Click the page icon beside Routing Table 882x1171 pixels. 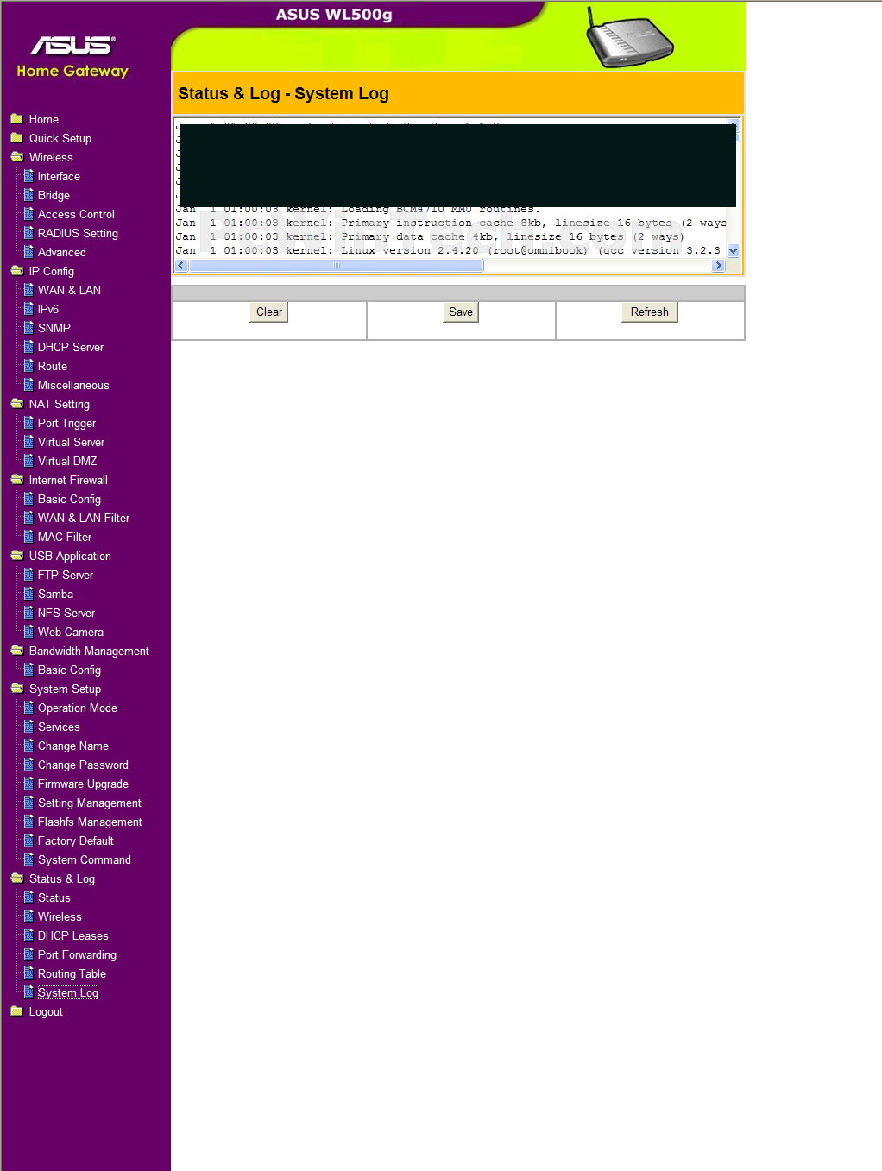(28, 973)
